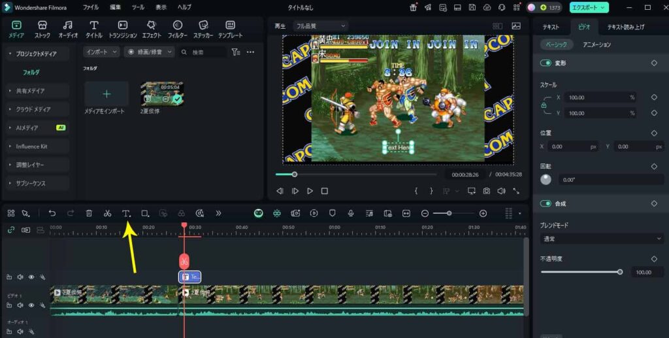Open the ブレンドモード 通常 dropdown
The width and height of the screenshot is (669, 338).
[x=602, y=239]
